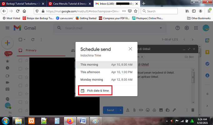The image size is (213, 125).
Task: Switch to Cara Menulis Tutorial di Inwepo tab
Action: click(x=70, y=4)
